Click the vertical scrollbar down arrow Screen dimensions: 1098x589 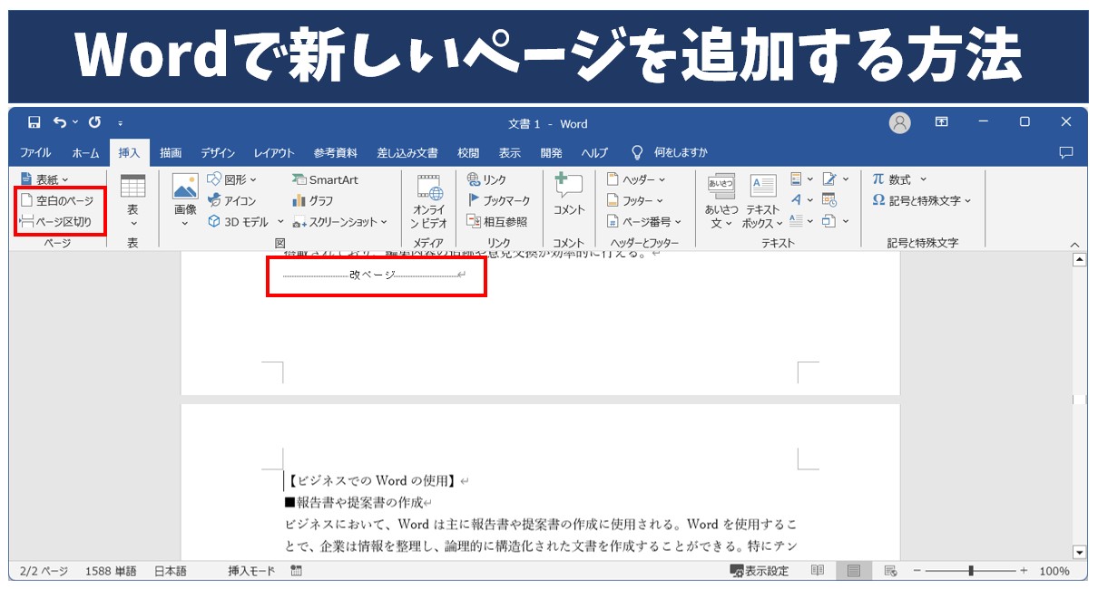coord(1079,552)
